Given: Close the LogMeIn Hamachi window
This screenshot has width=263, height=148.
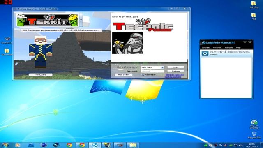Looking at the screenshot, I should 250,42.
